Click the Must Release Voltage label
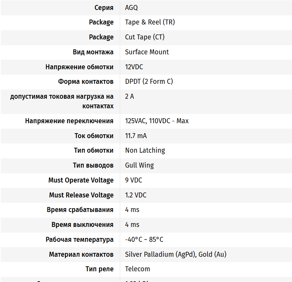This screenshot has height=282, width=292. point(81,195)
